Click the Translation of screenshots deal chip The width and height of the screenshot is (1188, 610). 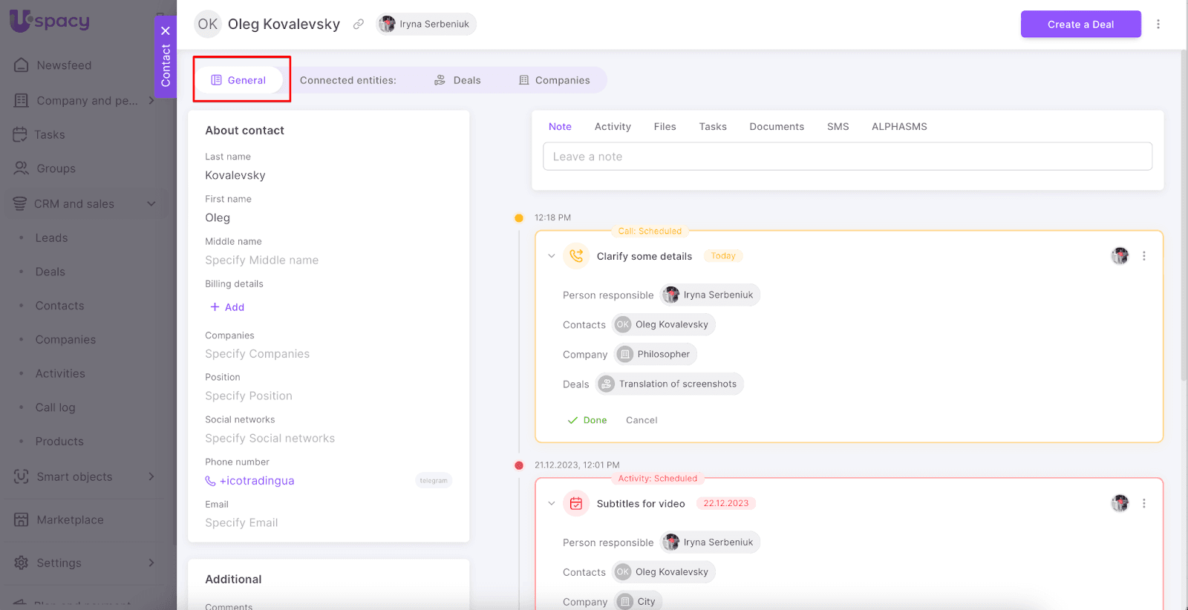click(670, 384)
